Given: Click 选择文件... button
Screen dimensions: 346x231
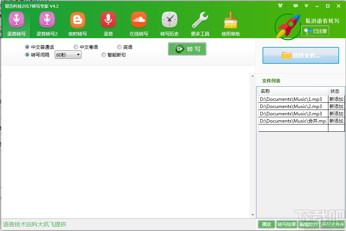Looking at the screenshot, I should pyautogui.click(x=301, y=55).
